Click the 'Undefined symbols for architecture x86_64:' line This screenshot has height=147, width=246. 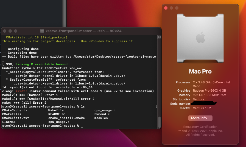[x=43, y=68]
